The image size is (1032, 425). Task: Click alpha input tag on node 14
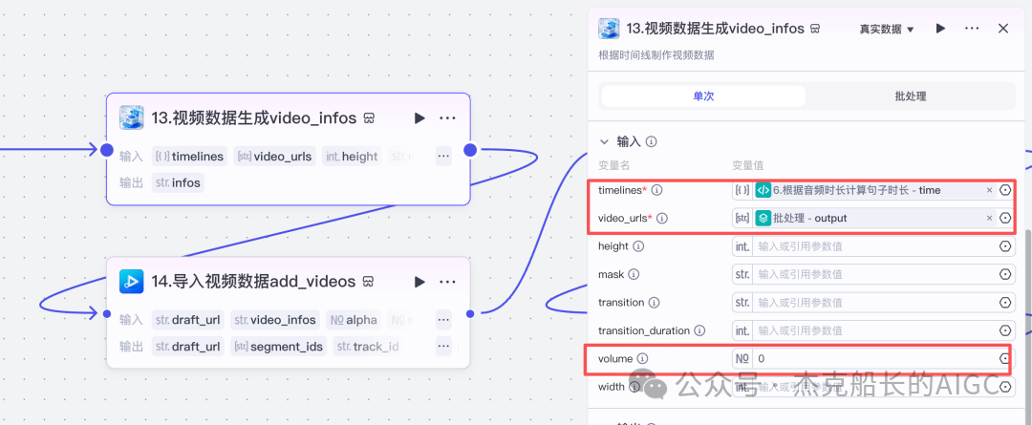tap(354, 320)
